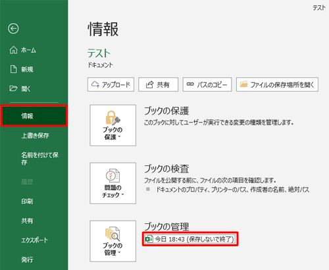Select the 情報 sidebar tab
The image size is (329, 270).
[x=34, y=116]
